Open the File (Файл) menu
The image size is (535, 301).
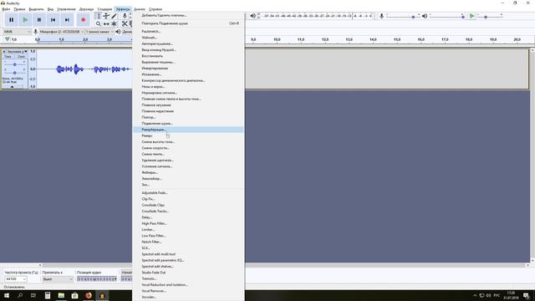[x=6, y=9]
